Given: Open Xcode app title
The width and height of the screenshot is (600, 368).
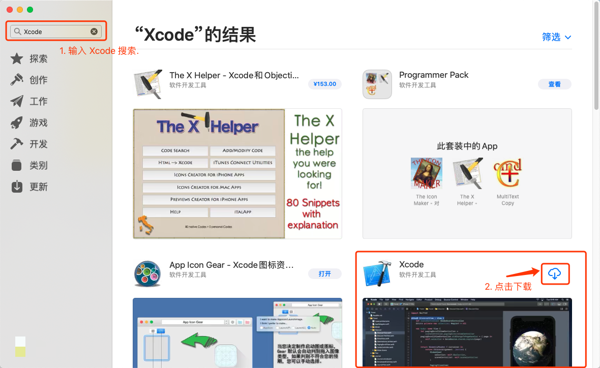Looking at the screenshot, I should click(411, 264).
